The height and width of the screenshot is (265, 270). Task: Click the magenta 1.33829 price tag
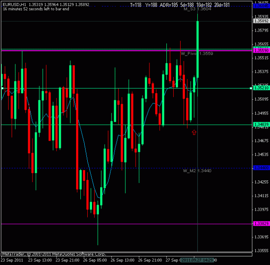click(261, 224)
